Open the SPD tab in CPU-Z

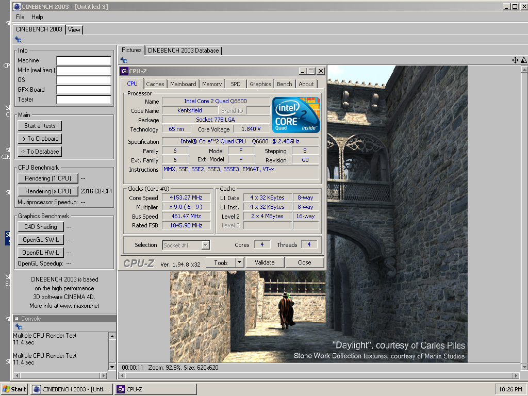(235, 84)
